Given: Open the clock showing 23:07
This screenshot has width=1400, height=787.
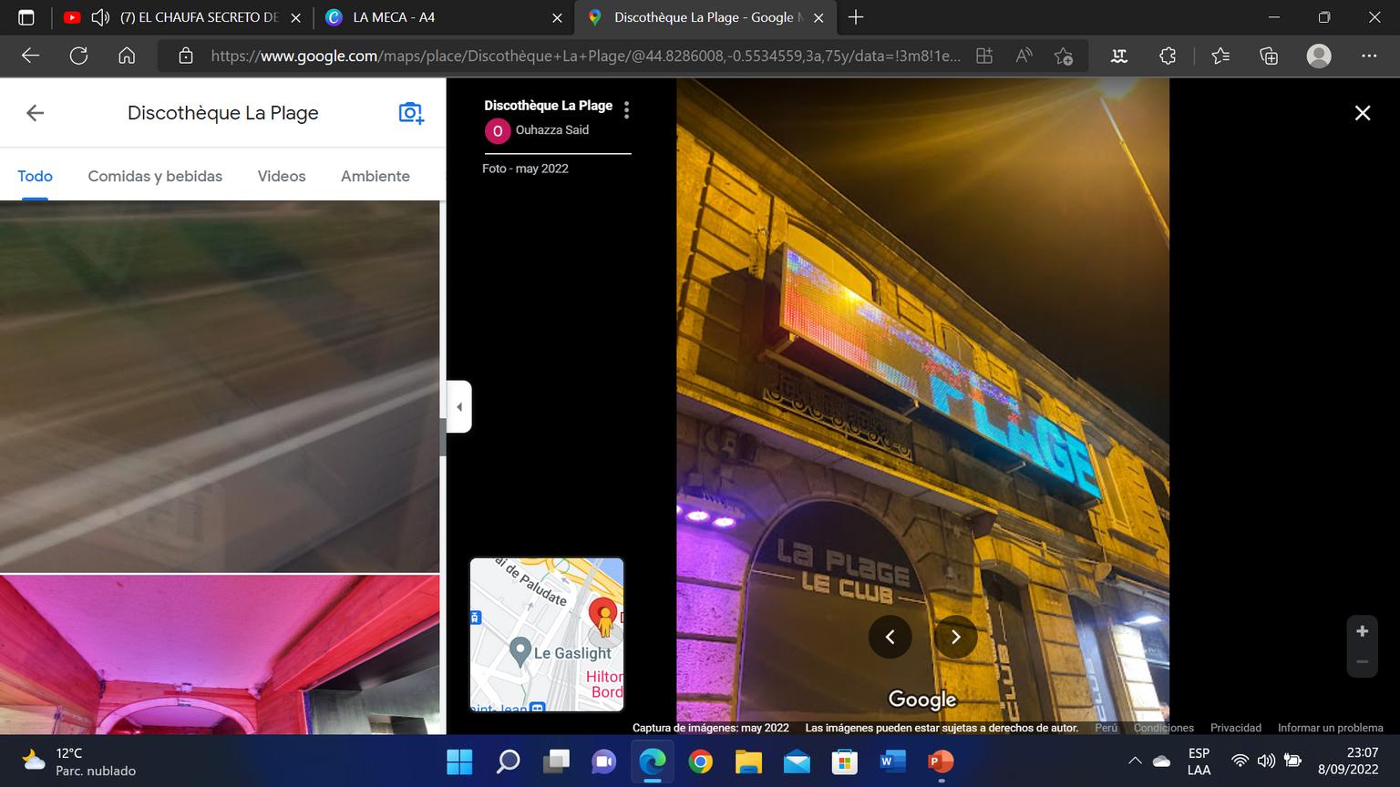Looking at the screenshot, I should pyautogui.click(x=1348, y=761).
